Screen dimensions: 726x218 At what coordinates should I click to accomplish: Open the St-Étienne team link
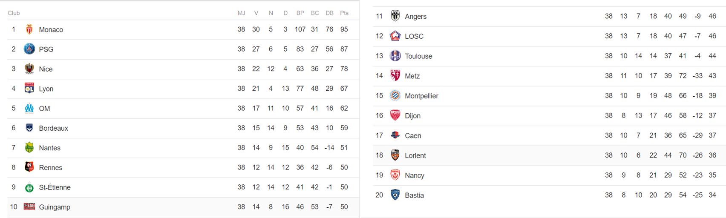tap(55, 187)
